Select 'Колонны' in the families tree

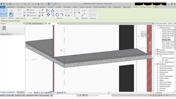pyautogui.click(x=163, y=88)
